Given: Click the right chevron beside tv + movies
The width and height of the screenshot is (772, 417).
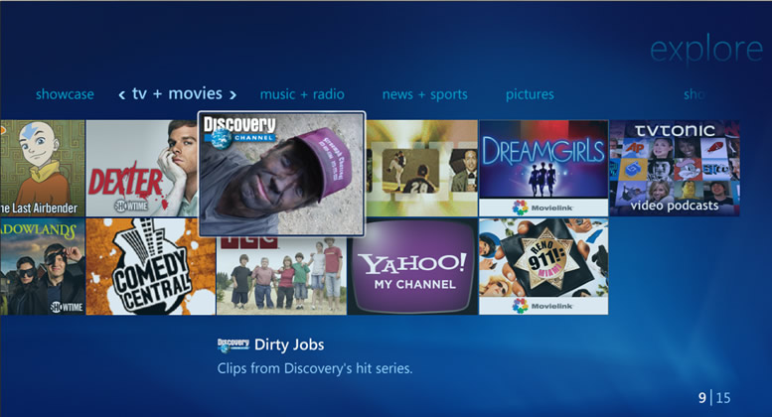Looking at the screenshot, I should click(233, 95).
